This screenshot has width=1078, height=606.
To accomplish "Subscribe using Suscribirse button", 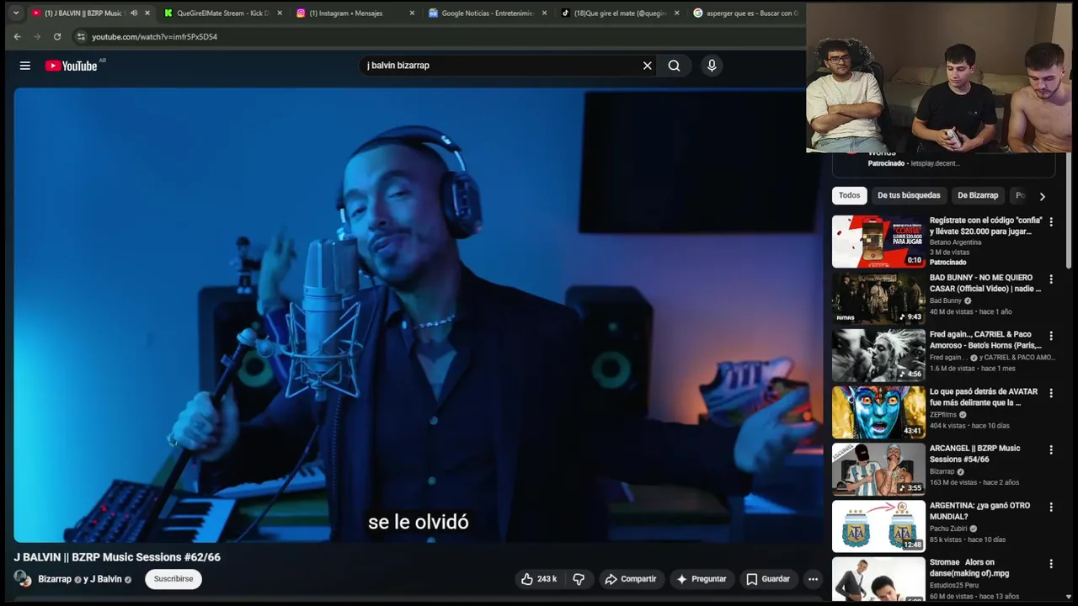I will [x=173, y=579].
